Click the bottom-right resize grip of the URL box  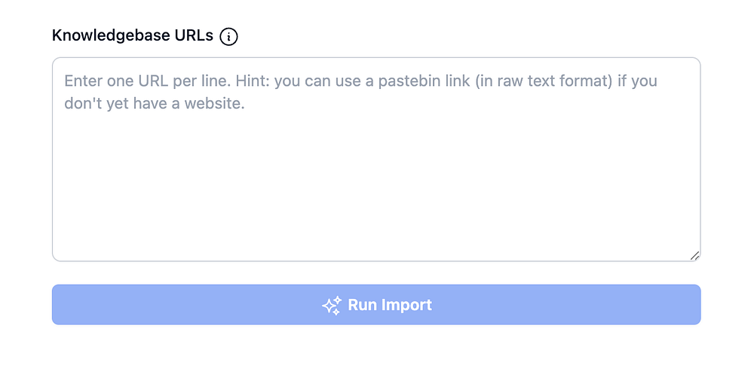[x=694, y=255]
